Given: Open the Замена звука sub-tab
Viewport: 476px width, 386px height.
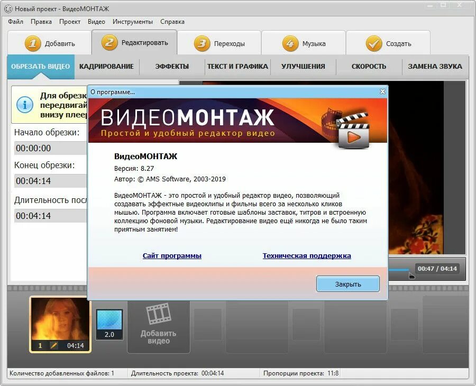Looking at the screenshot, I should (x=435, y=66).
